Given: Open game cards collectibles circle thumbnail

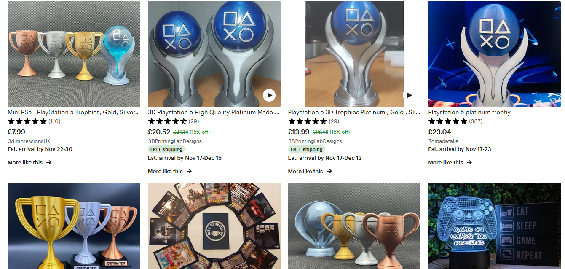Looking at the screenshot, I should [x=214, y=226].
